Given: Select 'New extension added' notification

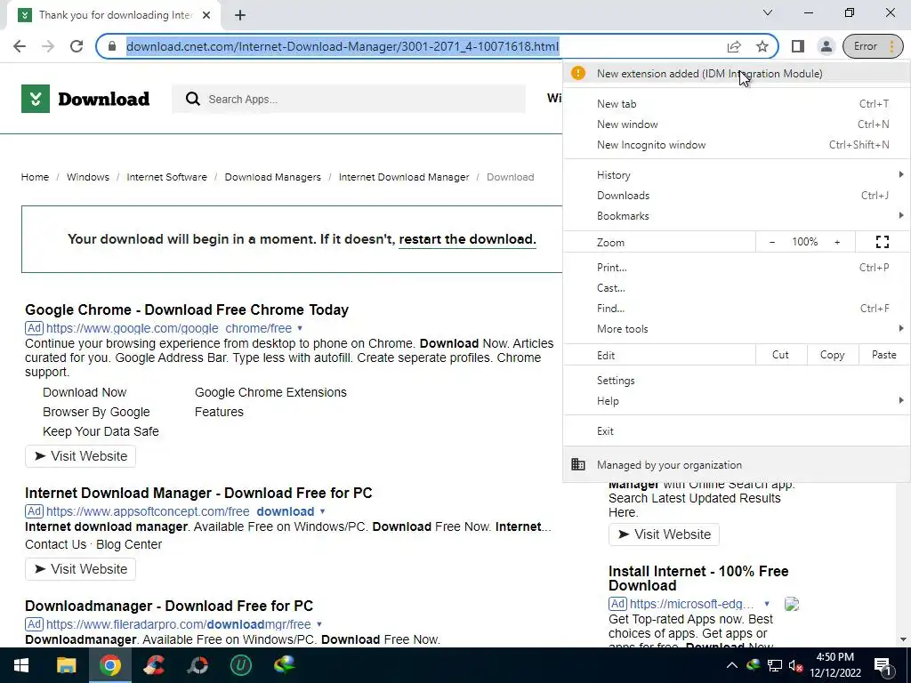Looking at the screenshot, I should tap(736, 74).
